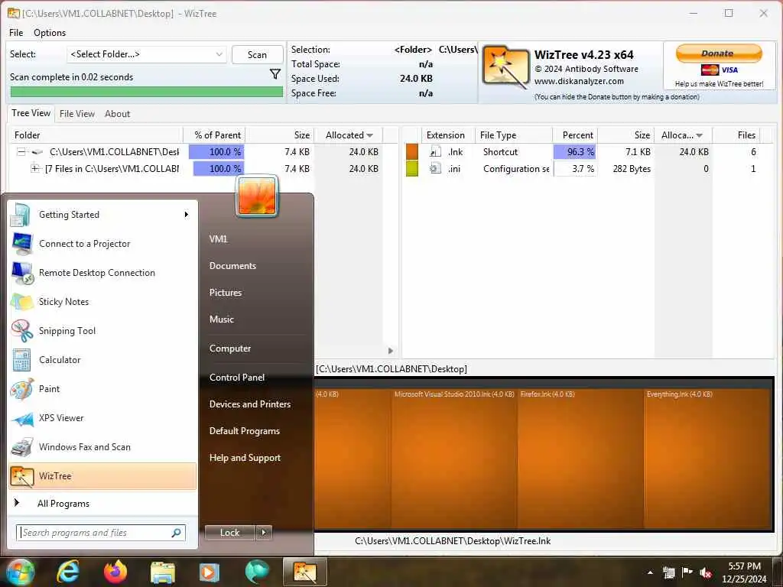Click the Donate button

[719, 53]
